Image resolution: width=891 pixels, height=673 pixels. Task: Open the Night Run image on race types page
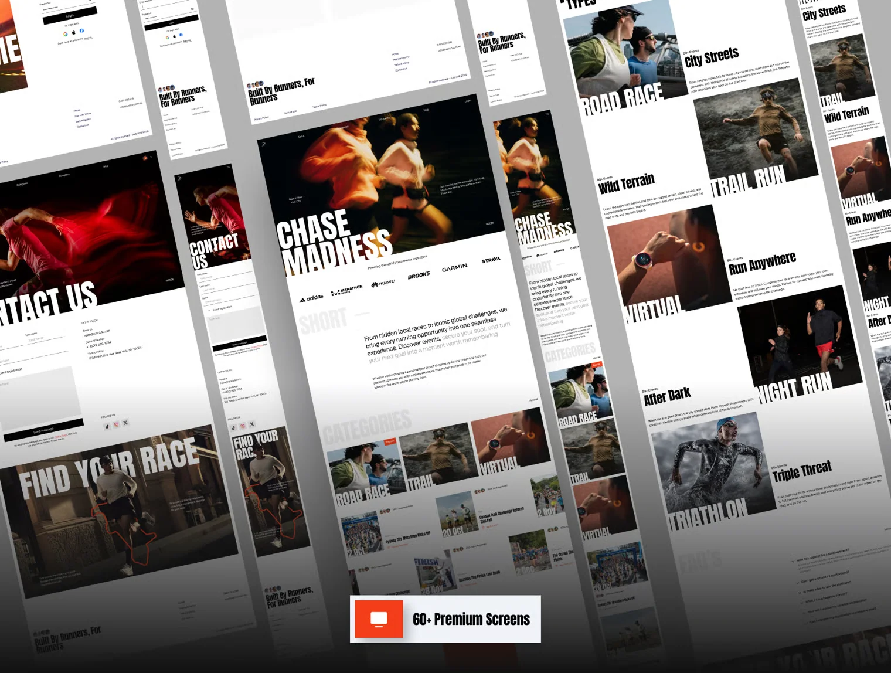[x=800, y=345]
